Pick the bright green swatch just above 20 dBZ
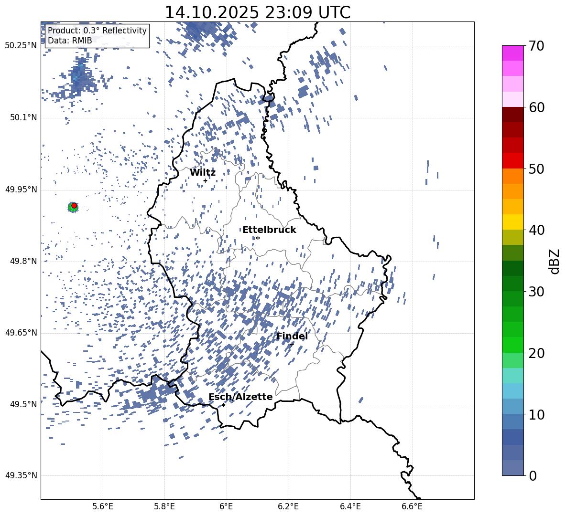 click(512, 345)
